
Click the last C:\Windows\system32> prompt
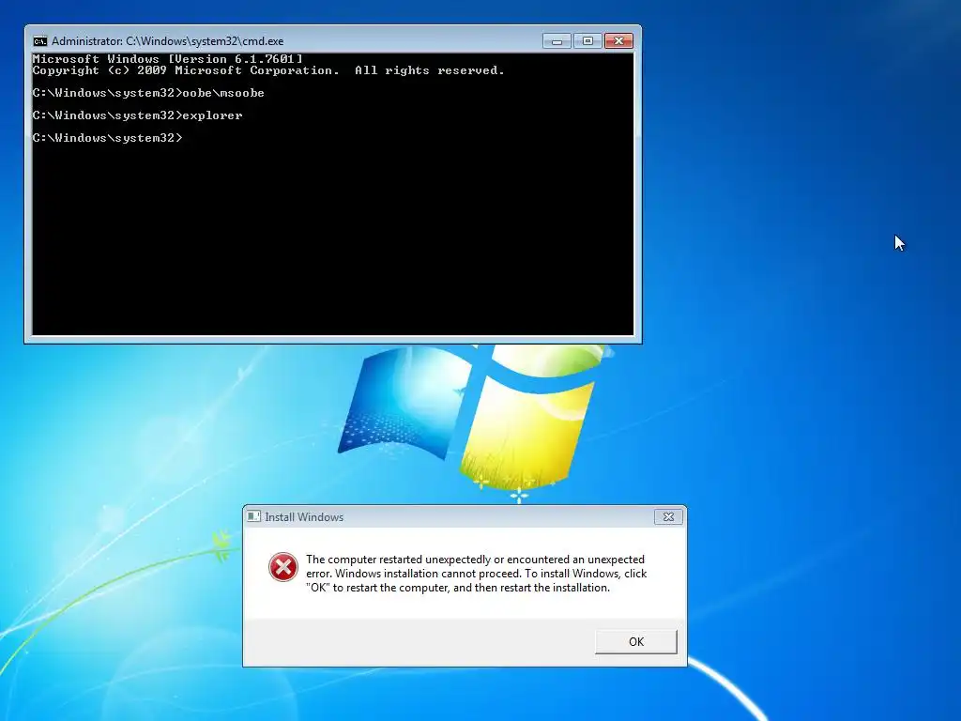pyautogui.click(x=107, y=138)
